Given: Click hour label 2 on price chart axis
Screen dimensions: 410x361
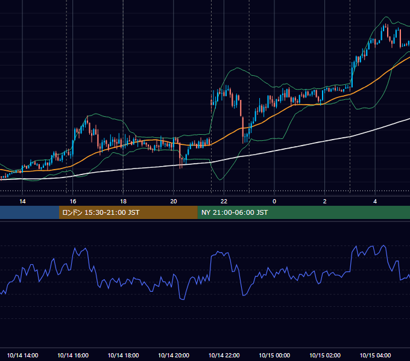Looking at the screenshot, I should point(325,202).
